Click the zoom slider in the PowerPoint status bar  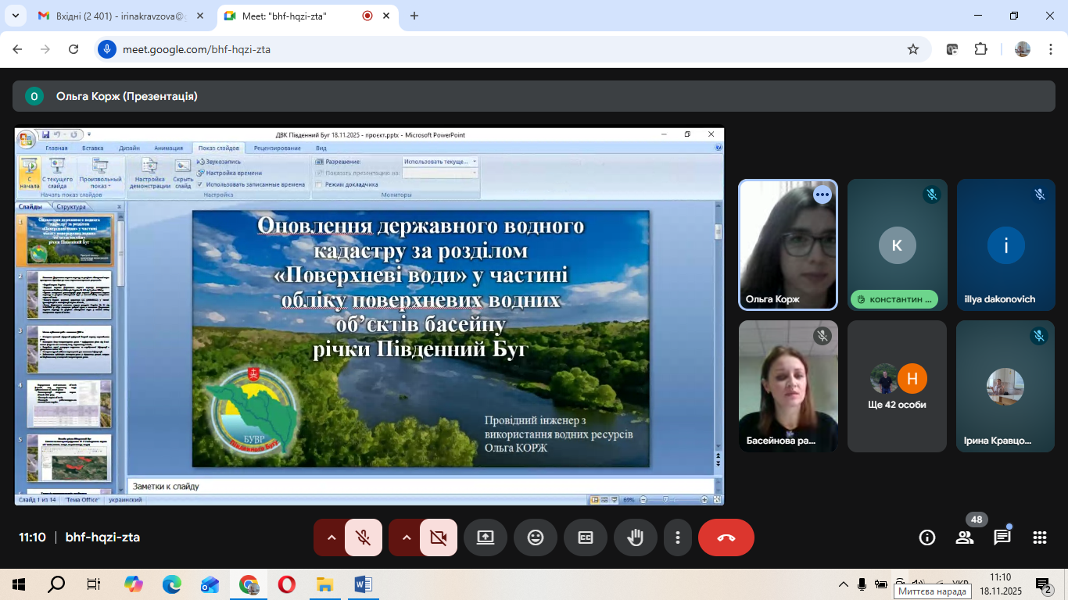[x=666, y=499]
